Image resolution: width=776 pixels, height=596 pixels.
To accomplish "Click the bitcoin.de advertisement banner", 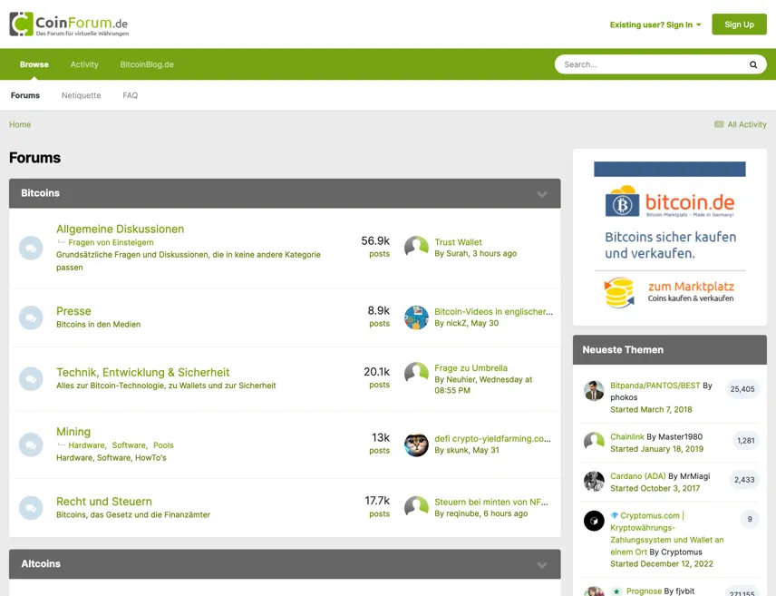I will click(670, 237).
